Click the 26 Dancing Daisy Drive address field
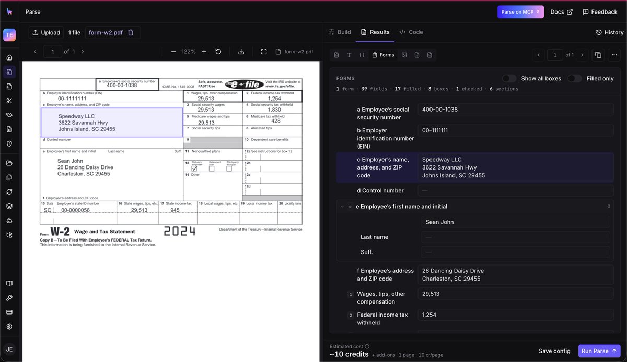627x362 pixels. (516, 275)
